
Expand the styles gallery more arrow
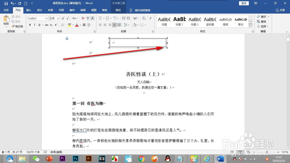pos(251,26)
